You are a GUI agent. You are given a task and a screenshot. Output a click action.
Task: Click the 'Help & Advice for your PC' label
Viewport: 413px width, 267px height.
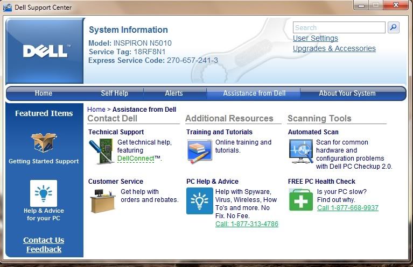pyautogui.click(x=44, y=214)
